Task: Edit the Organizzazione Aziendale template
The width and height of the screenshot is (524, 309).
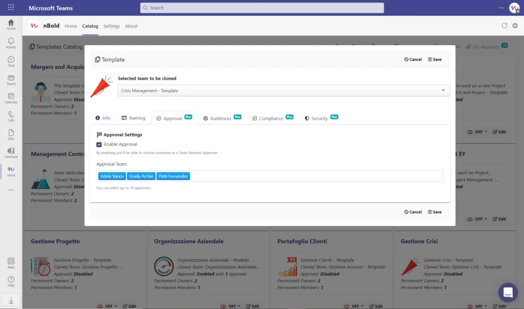Action: [x=252, y=306]
